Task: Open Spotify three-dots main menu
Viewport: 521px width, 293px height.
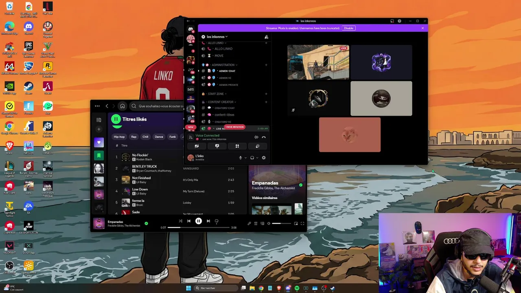Action: pos(97,106)
